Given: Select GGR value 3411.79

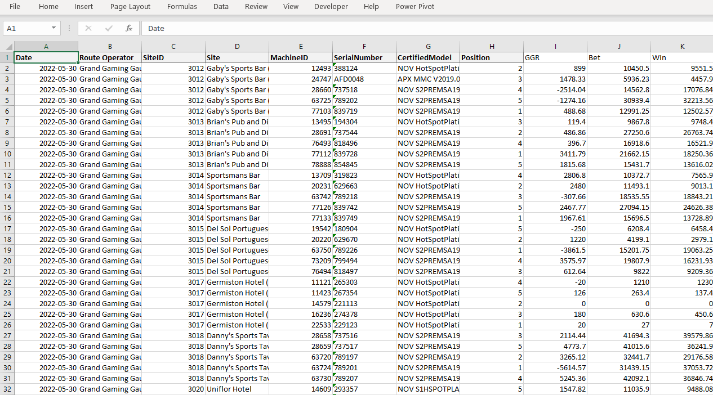Looking at the screenshot, I should pos(555,154).
